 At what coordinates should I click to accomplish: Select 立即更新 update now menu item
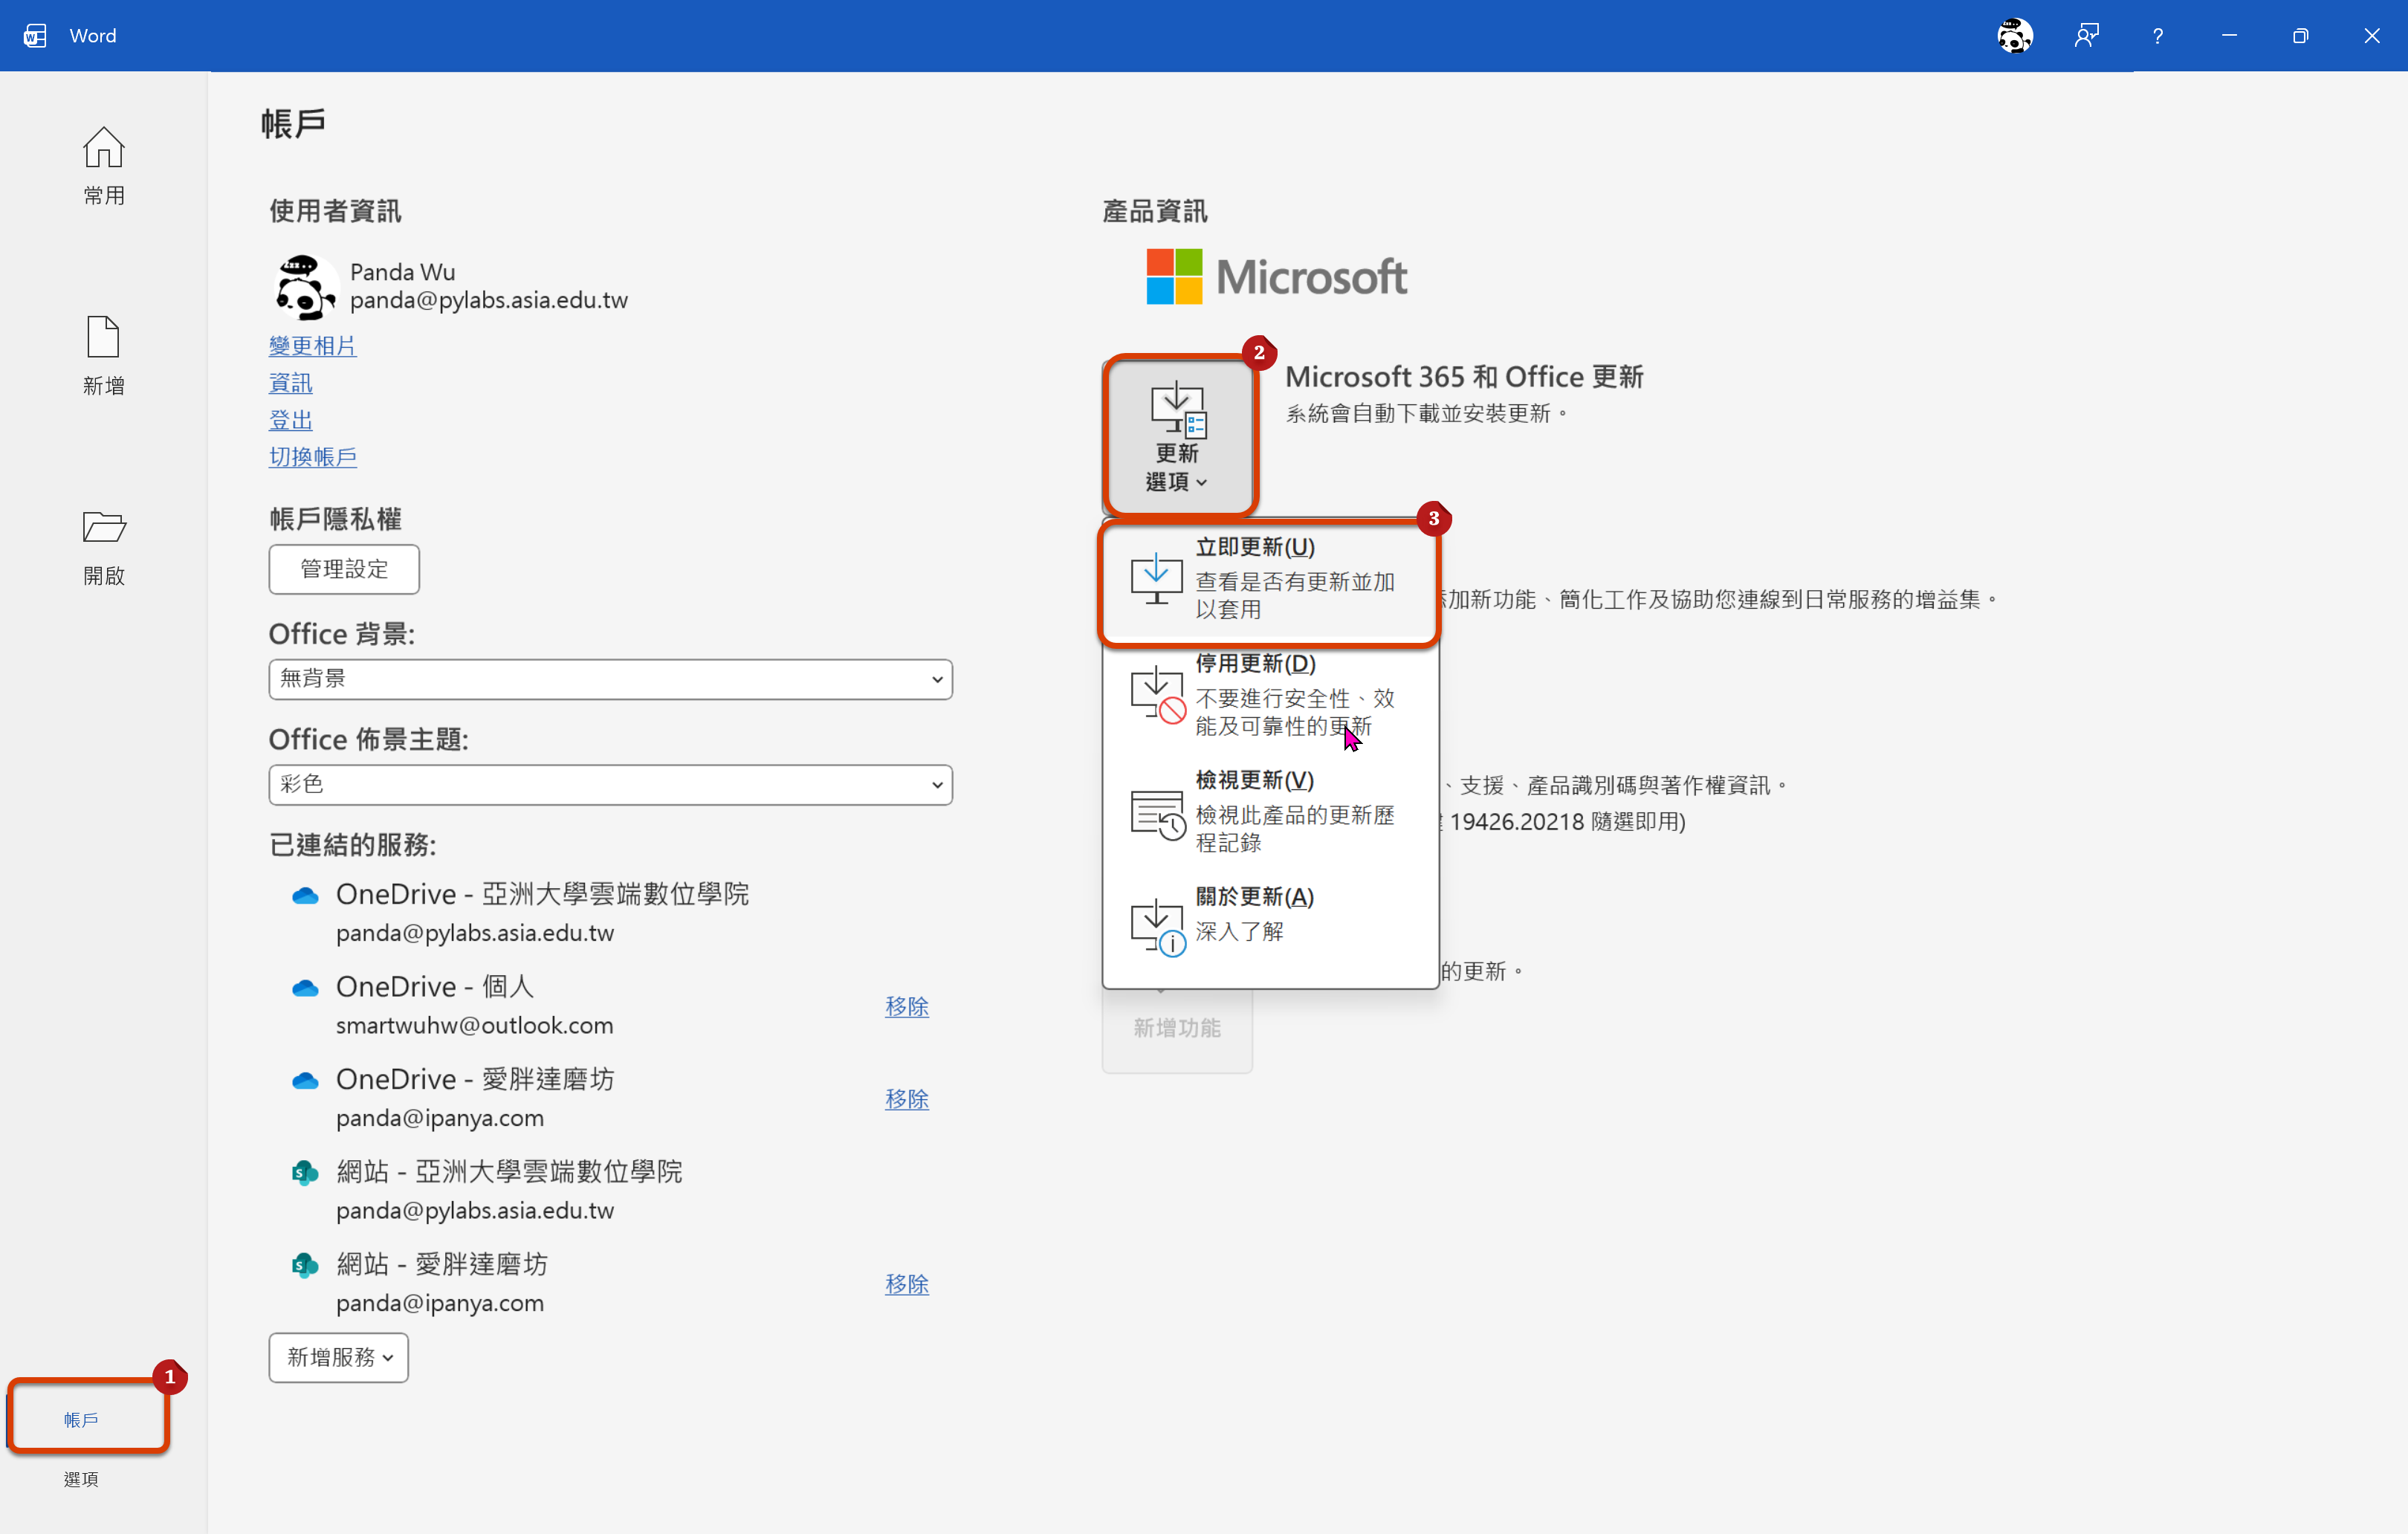tap(1268, 579)
